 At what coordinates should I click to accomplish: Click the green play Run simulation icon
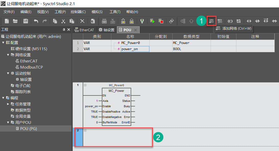pyautogui.click(x=152, y=21)
